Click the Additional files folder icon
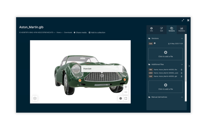Viewport: 207px width, 130px height. click(x=149, y=64)
